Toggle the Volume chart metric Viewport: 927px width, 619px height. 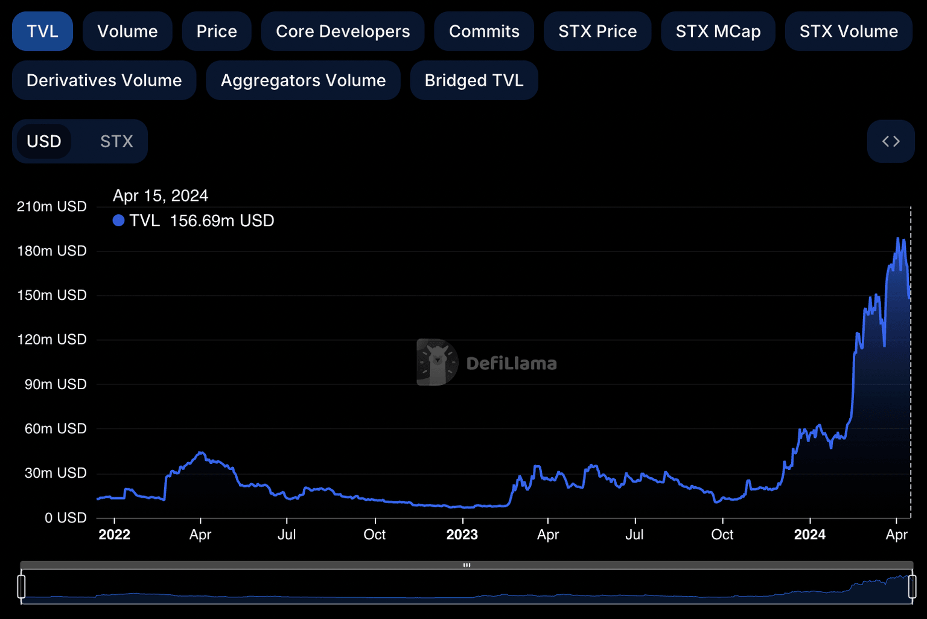[x=127, y=31]
